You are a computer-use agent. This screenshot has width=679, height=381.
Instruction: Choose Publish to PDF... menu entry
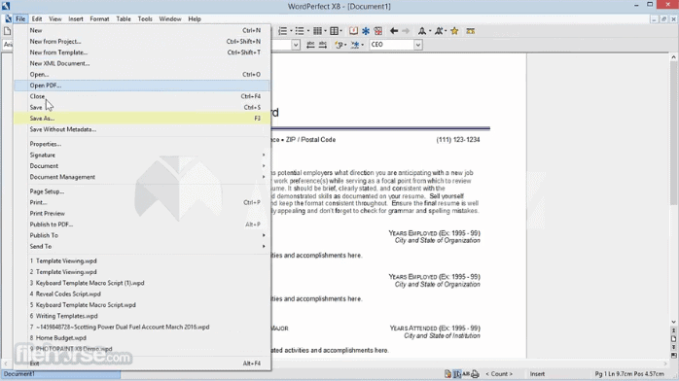[142, 225]
